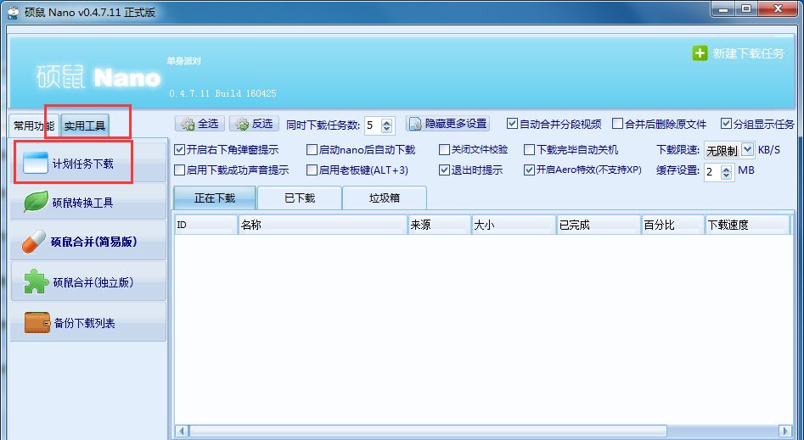Image resolution: width=804 pixels, height=440 pixels.
Task: Click the horizontal scrollbar left arrow
Action: pos(182,432)
